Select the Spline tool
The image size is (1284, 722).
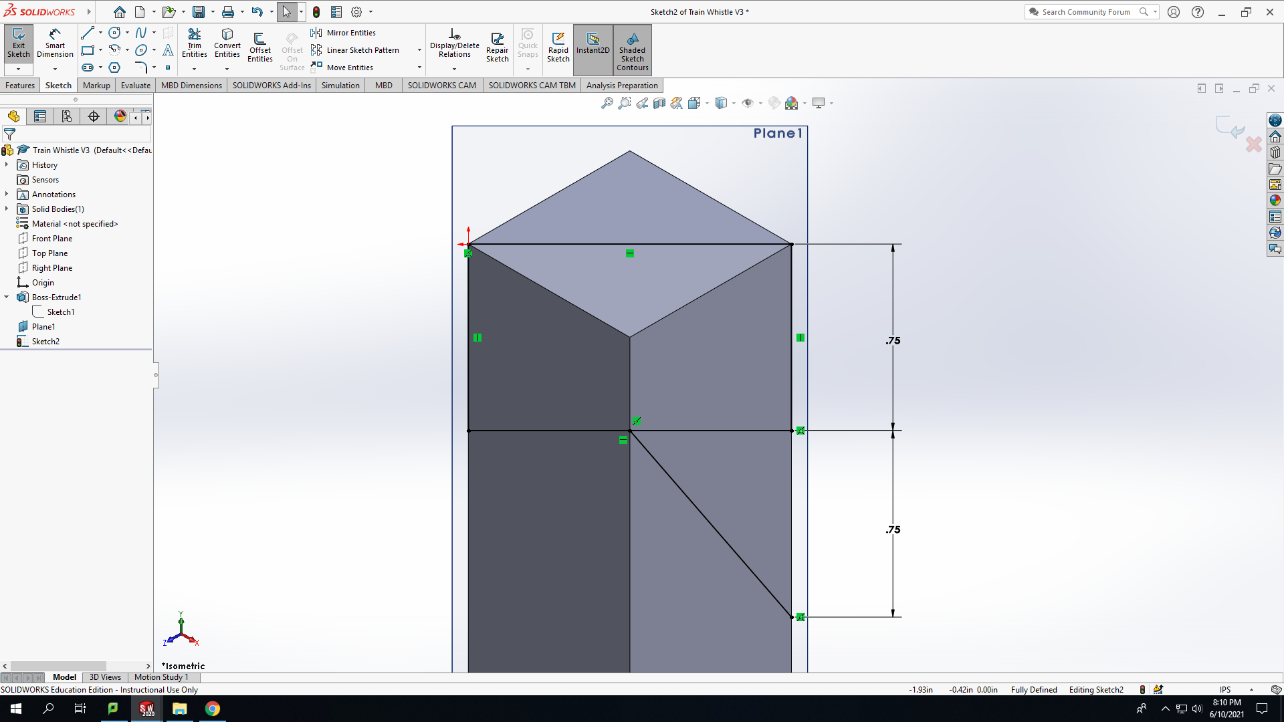(x=141, y=33)
